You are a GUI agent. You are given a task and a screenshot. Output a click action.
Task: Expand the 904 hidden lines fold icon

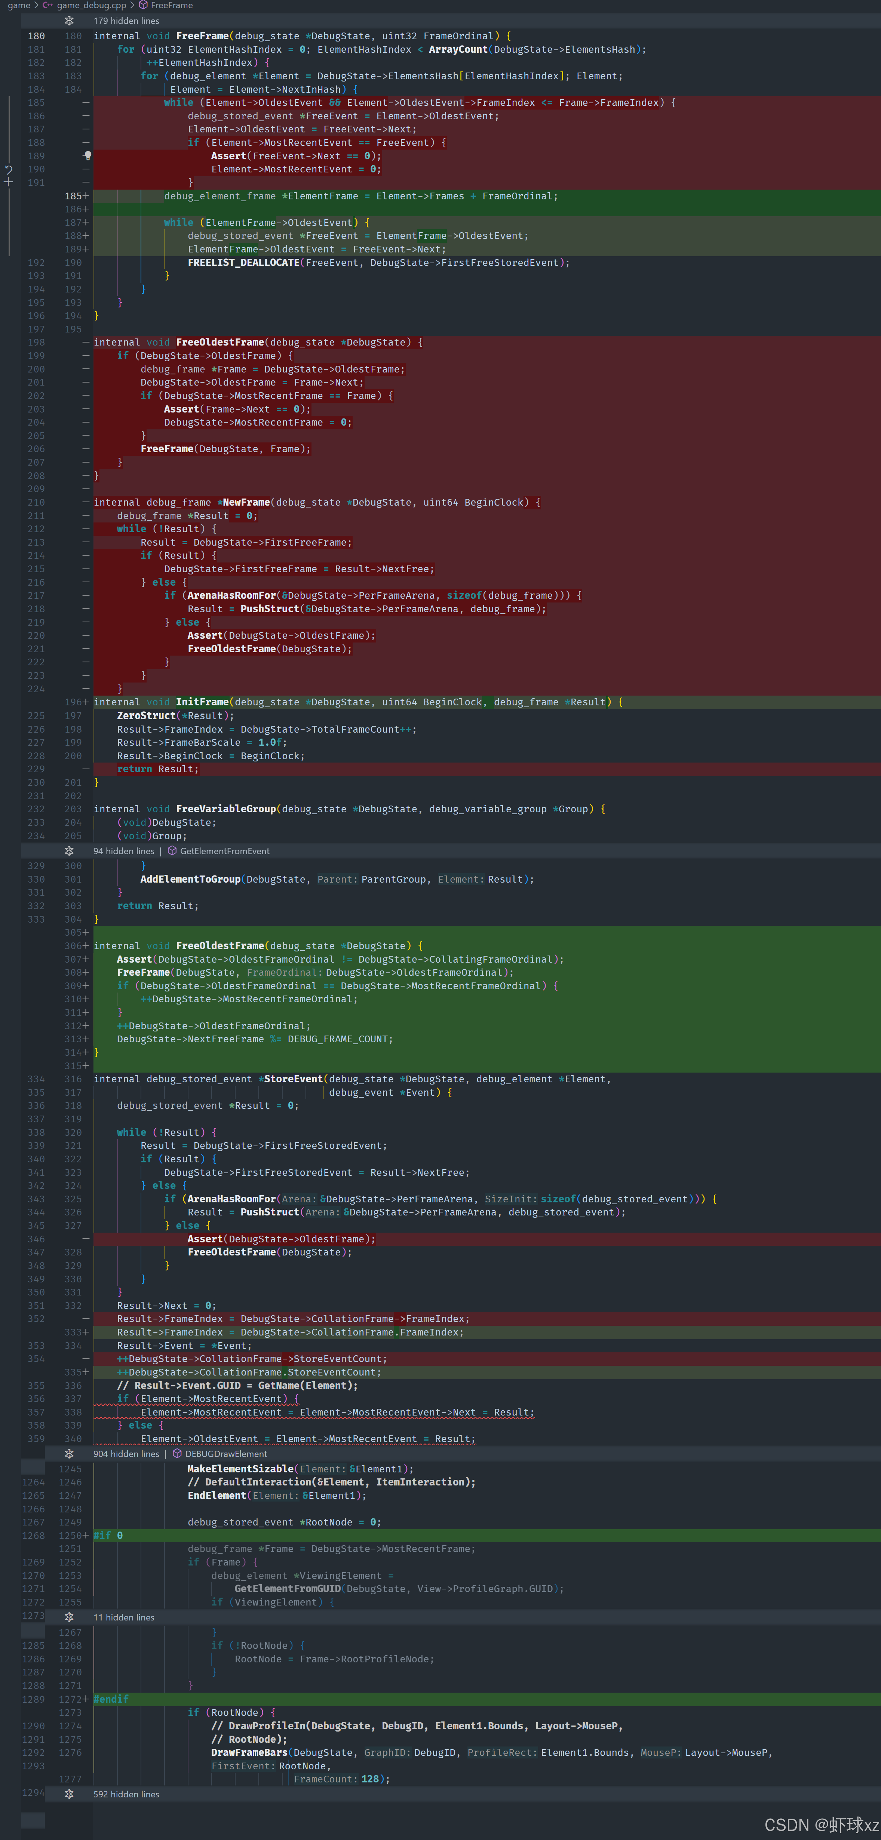pyautogui.click(x=69, y=1454)
